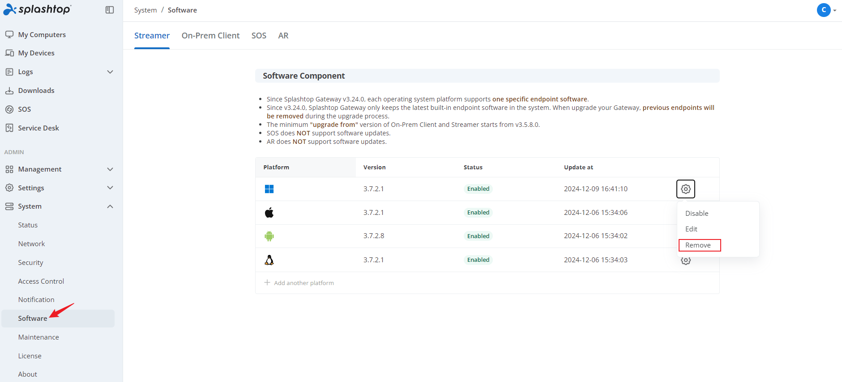Image resolution: width=842 pixels, height=382 pixels.
Task: Click the Platform column header
Action: (276, 168)
